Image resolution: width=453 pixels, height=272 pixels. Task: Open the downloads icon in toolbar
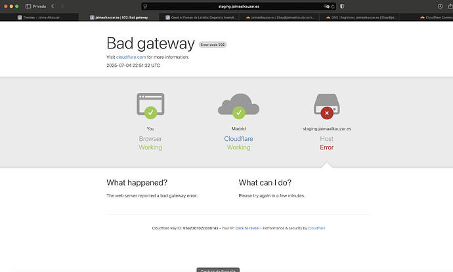tap(440, 6)
